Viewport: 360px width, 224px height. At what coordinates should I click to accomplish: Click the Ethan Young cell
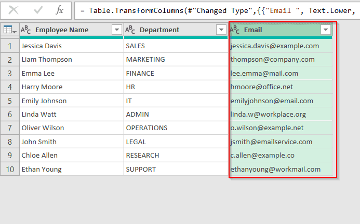point(72,169)
